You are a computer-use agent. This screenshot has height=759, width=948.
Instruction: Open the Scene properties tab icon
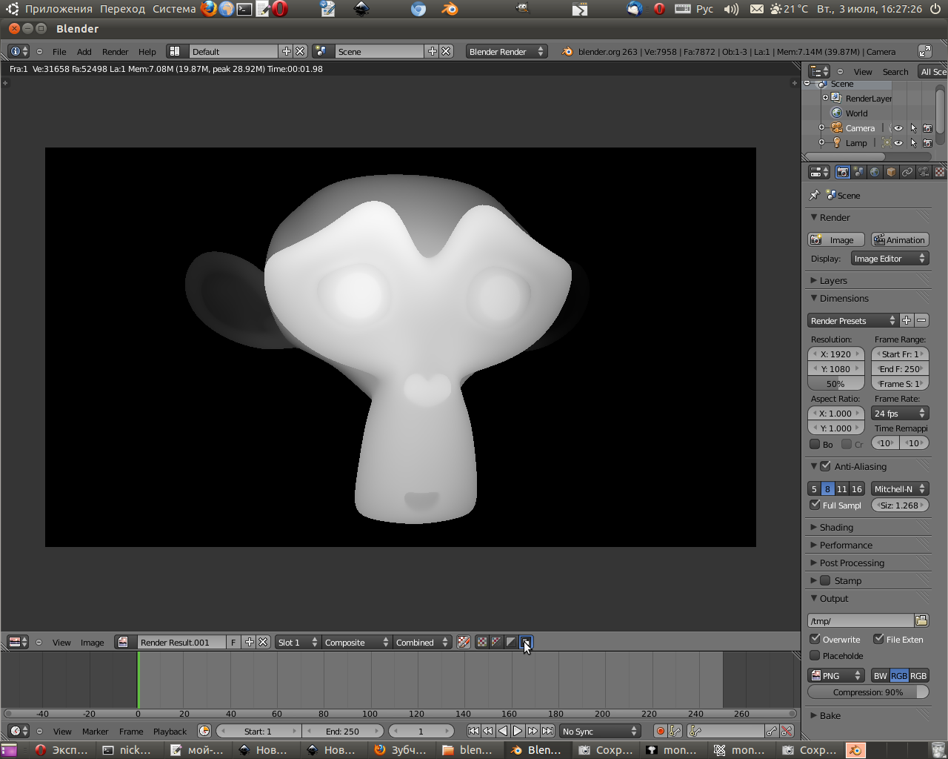pos(858,172)
